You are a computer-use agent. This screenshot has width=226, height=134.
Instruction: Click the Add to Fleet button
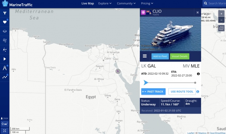click(x=160, y=56)
